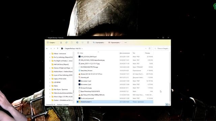This screenshot has height=121, width=216.
Task: Click the Delete trash bin icon
Action: click(x=88, y=43)
